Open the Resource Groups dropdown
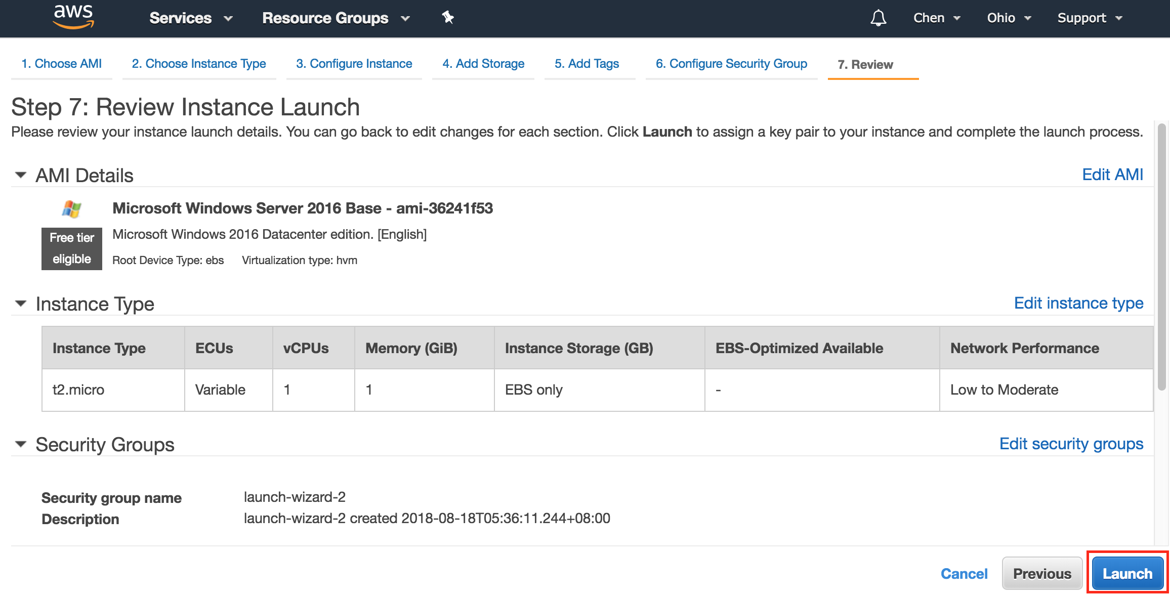 336,18
